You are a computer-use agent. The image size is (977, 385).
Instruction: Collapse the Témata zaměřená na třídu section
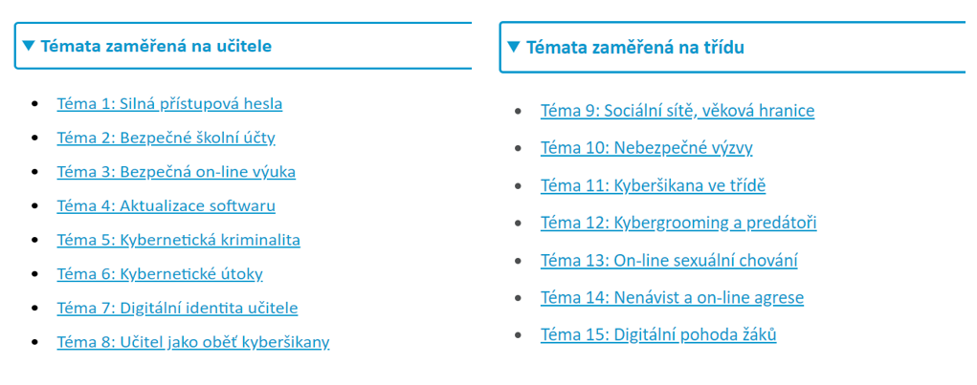(634, 48)
